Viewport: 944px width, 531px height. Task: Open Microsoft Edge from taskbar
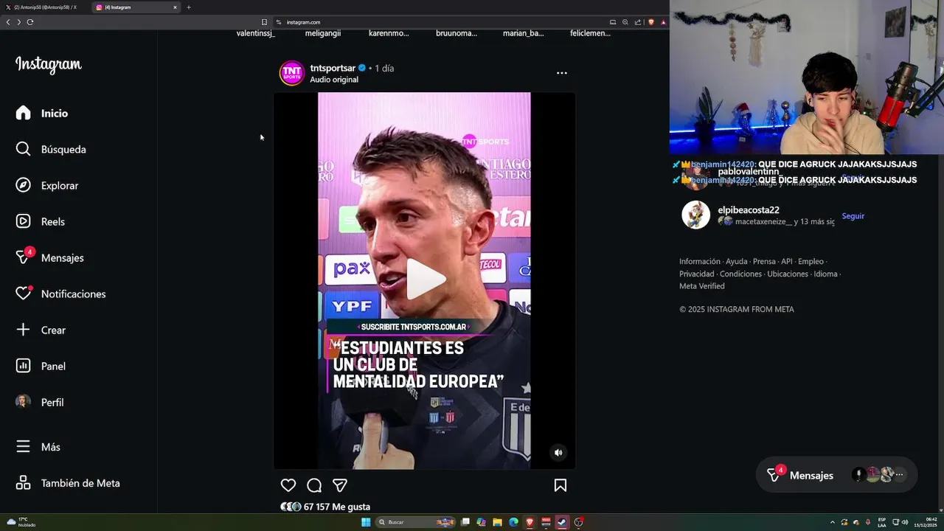click(513, 522)
